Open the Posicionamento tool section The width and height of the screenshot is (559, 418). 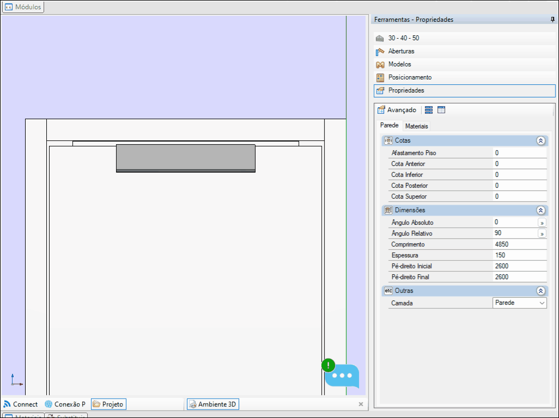pyautogui.click(x=409, y=77)
